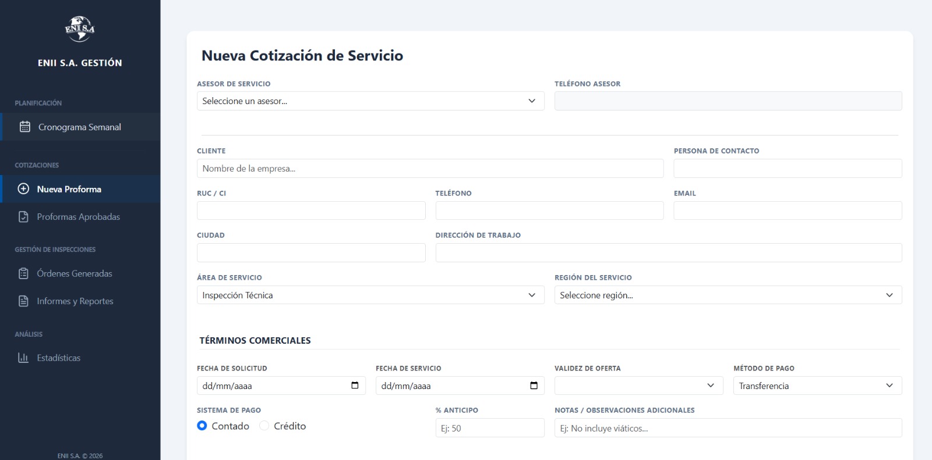Click the SISTEMA DE PAGO label
The image size is (932, 460).
pyautogui.click(x=229, y=411)
